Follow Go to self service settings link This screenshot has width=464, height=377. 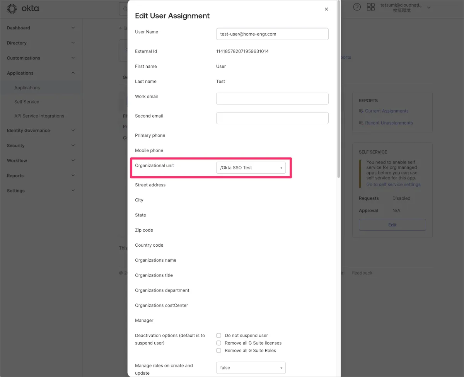pos(393,184)
